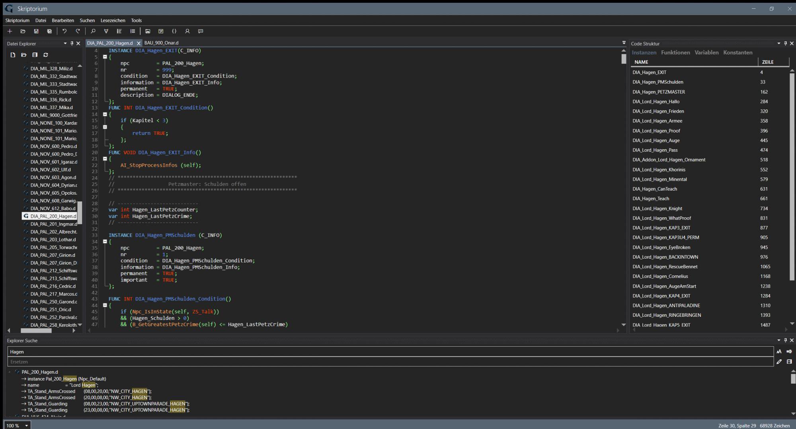Image resolution: width=796 pixels, height=429 pixels.
Task: Click the speech bubble icon in the toolbar
Action: click(201, 31)
